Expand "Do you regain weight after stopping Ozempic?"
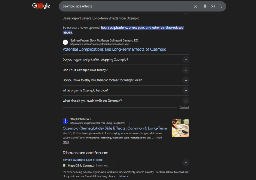Viewport: 256px width, 180px height. coord(186,60)
